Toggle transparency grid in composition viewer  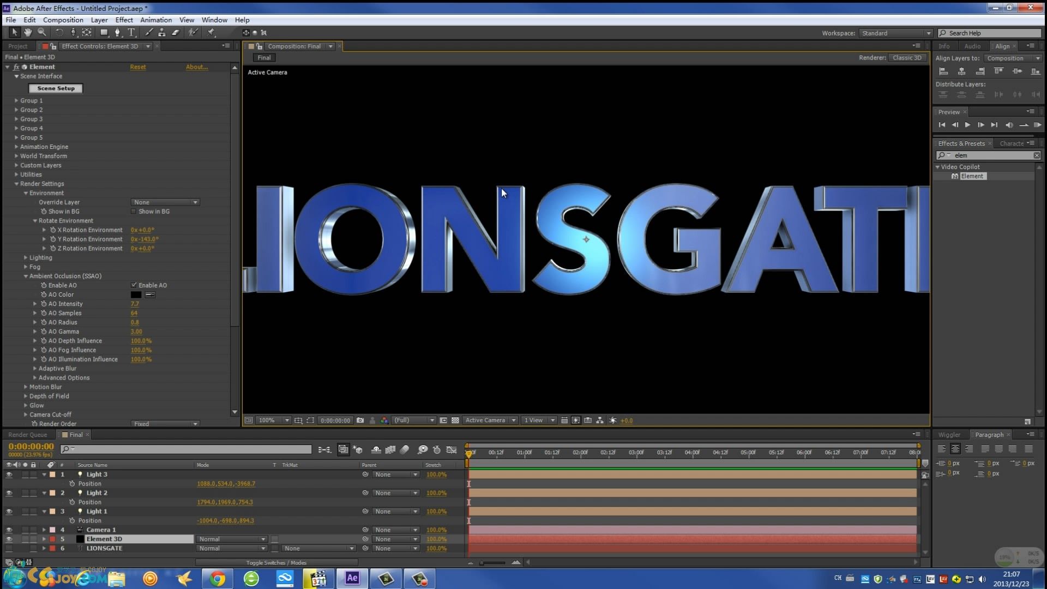(x=455, y=420)
